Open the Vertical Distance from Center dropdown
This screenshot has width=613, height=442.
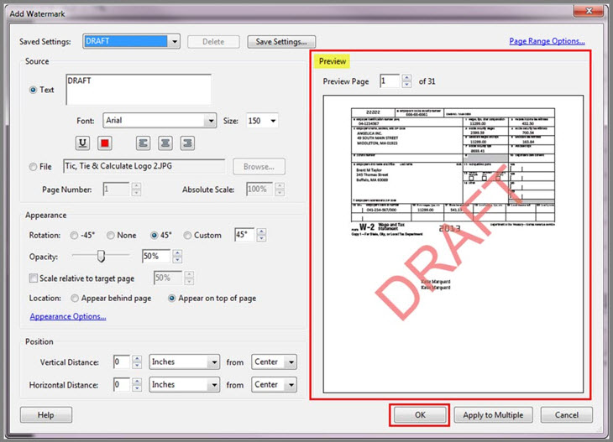tap(274, 362)
